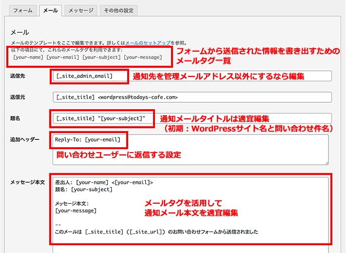The width and height of the screenshot is (346, 253).
Task: Select the [your-message] tag in the tag list
Action: (x=143, y=57)
